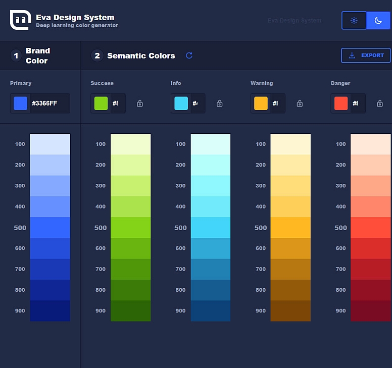392x368 pixels.
Task: Pick Warning shade 900
Action: coord(290,311)
